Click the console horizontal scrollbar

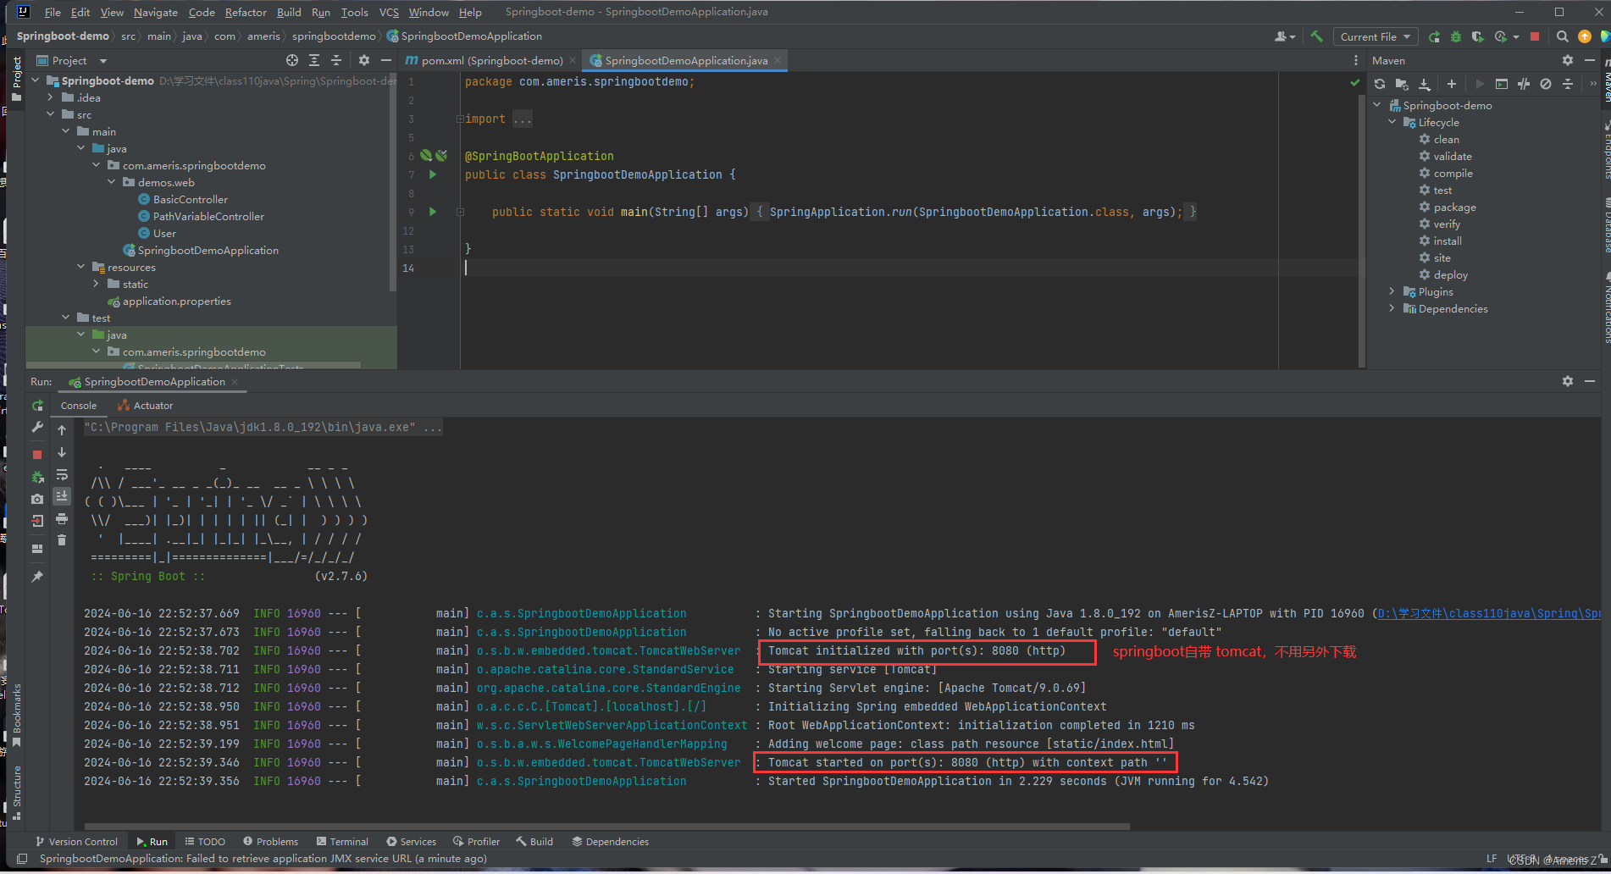606,826
